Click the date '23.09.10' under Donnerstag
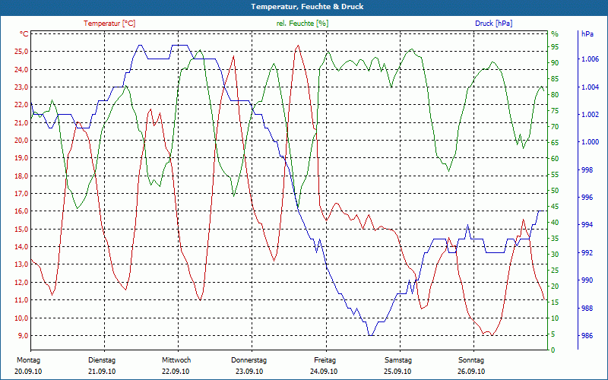The height and width of the screenshot is (380, 608). click(x=249, y=372)
